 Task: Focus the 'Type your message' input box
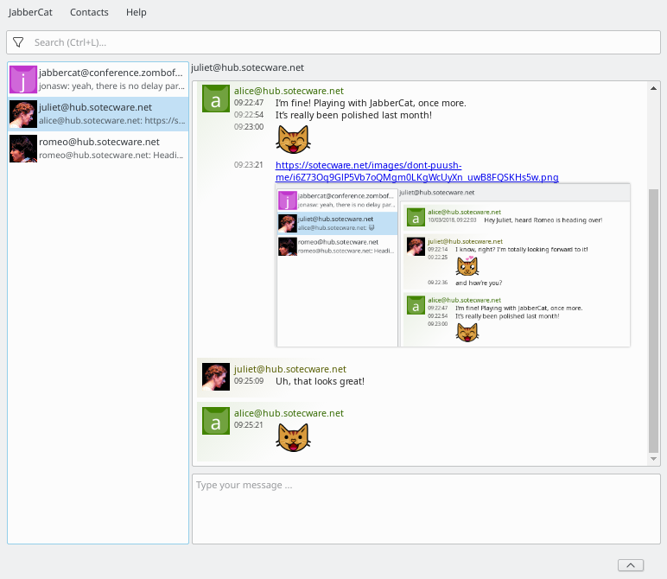click(x=426, y=509)
